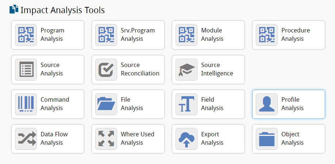Click the Impact Analysis Tools heading text
335x164 pixels.
[62, 10]
